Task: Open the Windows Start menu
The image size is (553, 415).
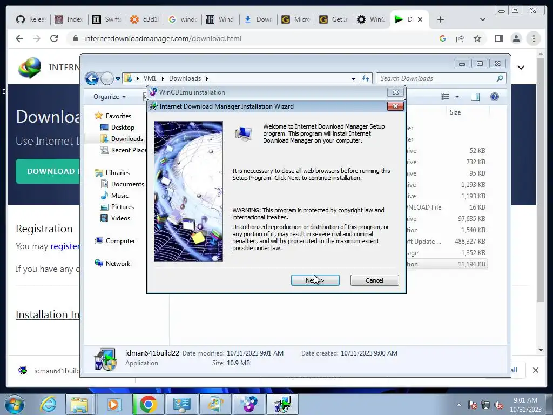Action: pyautogui.click(x=15, y=404)
